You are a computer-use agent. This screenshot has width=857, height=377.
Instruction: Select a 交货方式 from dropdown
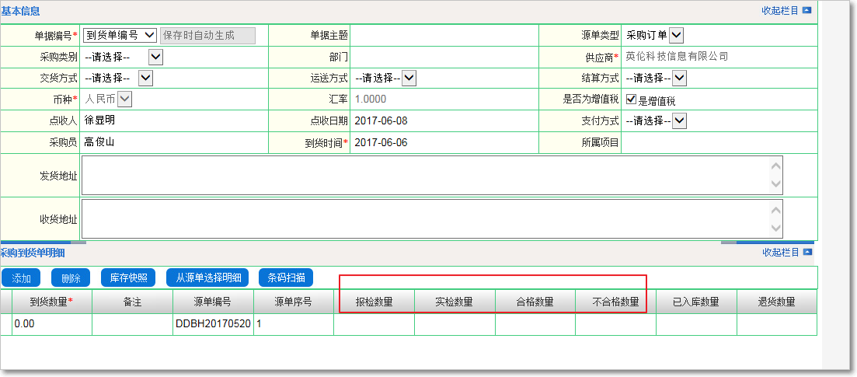pos(145,78)
